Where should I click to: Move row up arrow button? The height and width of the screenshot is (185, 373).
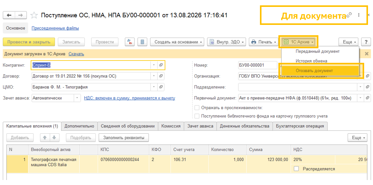[x=45, y=138]
